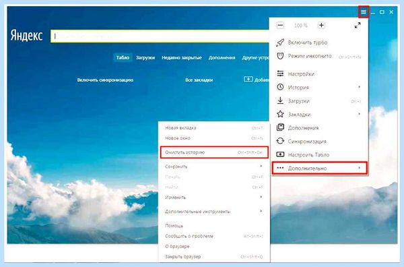The image size is (404, 267).
Task: Click the synchronization arrows icon
Action: pos(280,141)
